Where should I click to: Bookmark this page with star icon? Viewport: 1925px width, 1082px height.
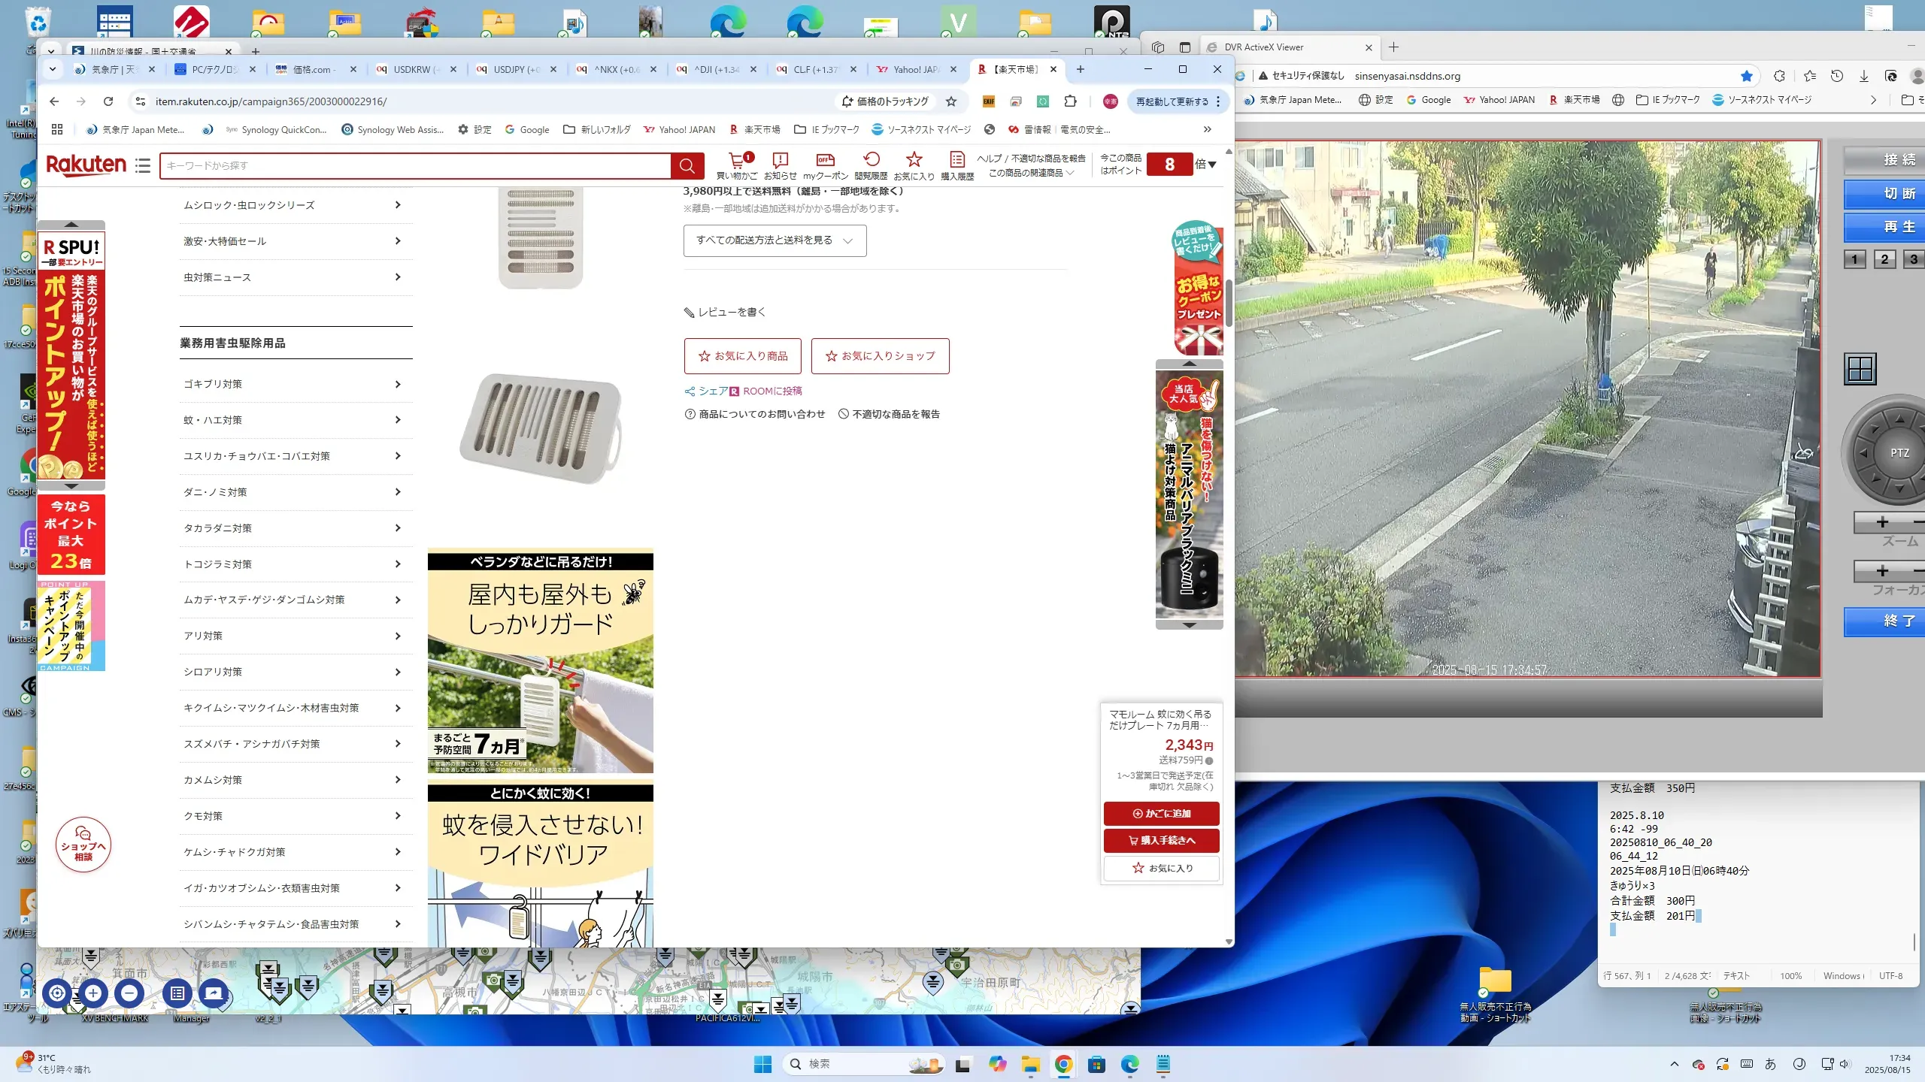(x=951, y=101)
